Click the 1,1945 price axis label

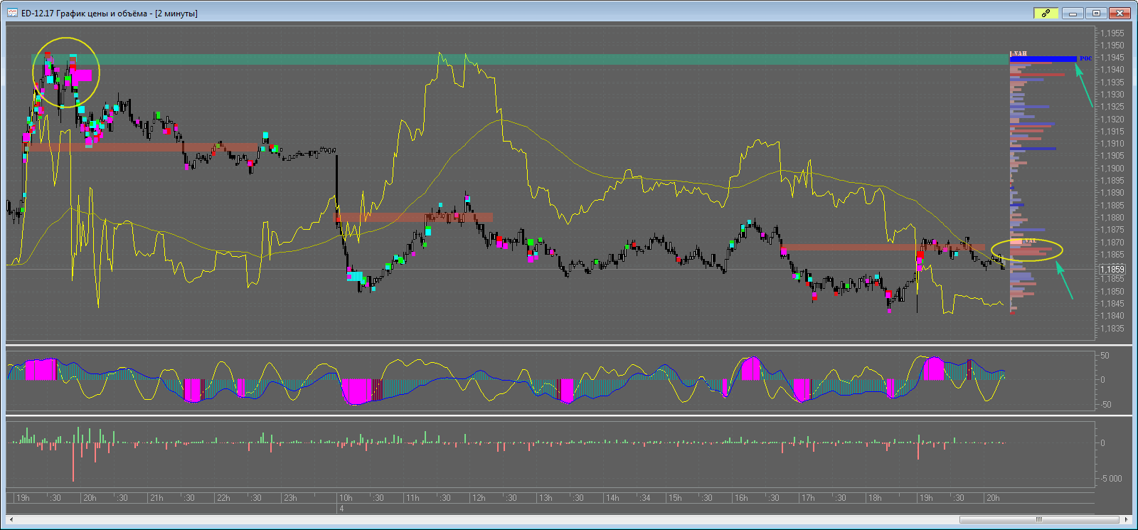tap(1112, 58)
